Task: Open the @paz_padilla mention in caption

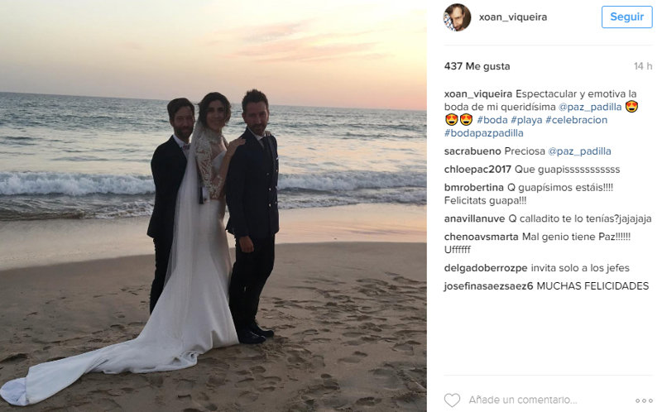Action: pyautogui.click(x=590, y=107)
